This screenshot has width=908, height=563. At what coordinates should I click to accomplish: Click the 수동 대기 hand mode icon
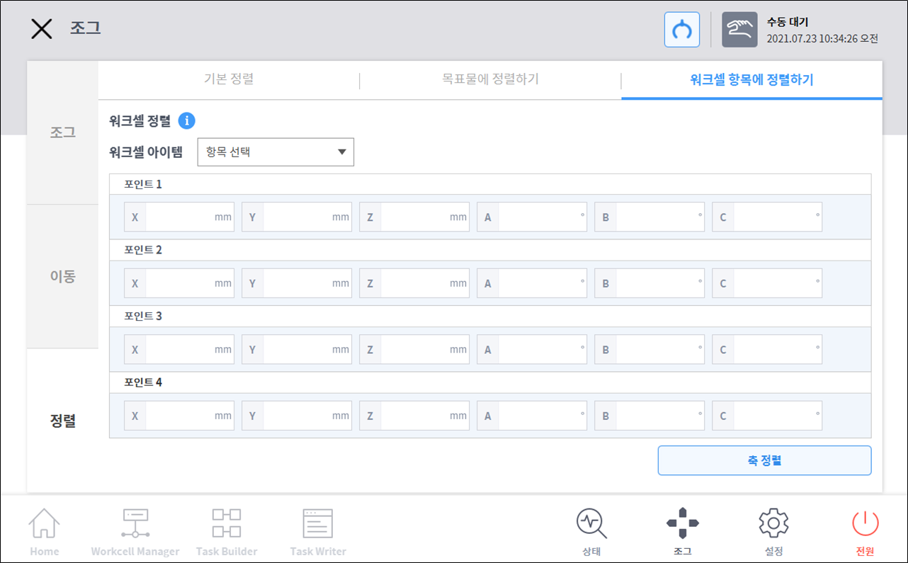click(x=739, y=30)
